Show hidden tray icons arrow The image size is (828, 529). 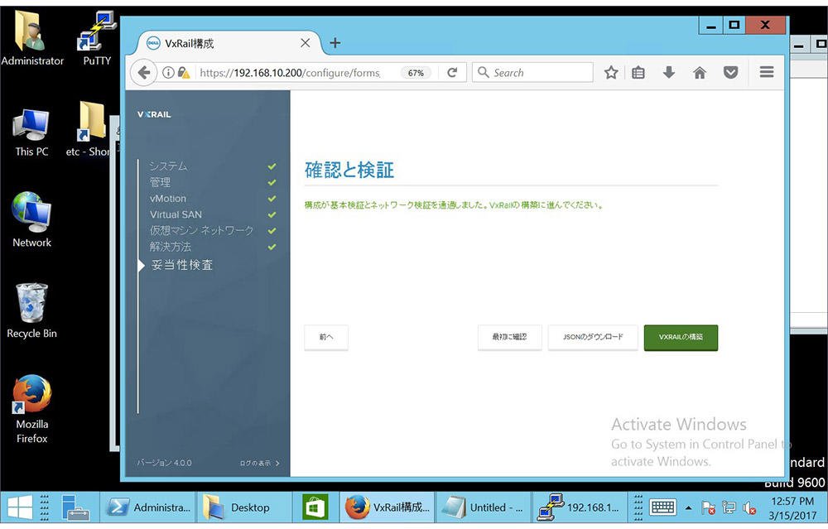coord(688,507)
